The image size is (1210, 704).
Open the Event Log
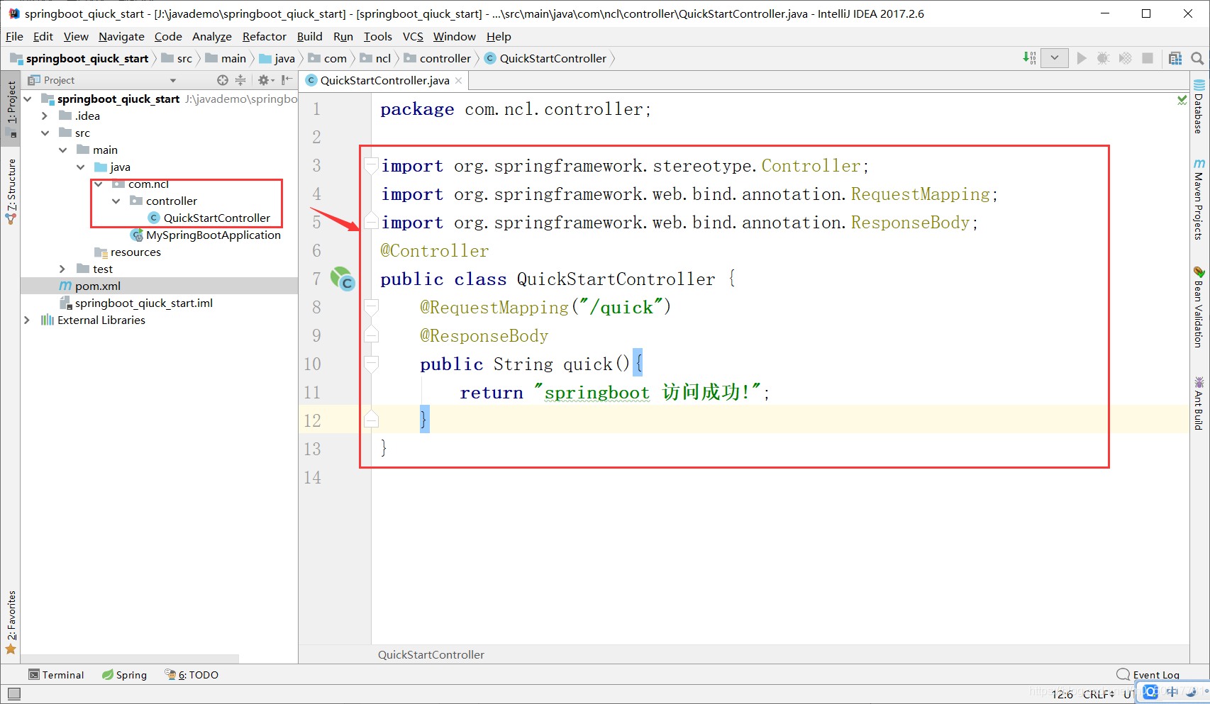(x=1148, y=675)
